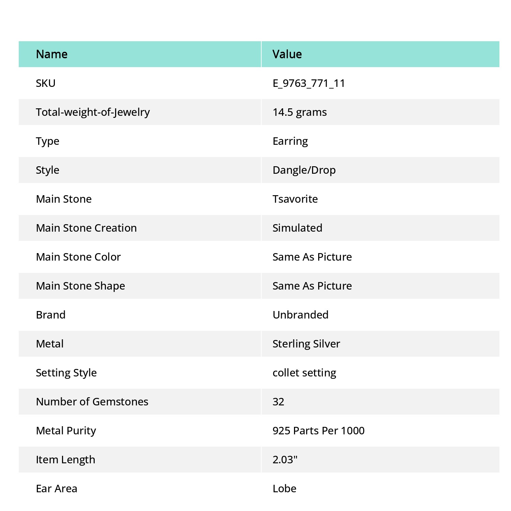Select the collet setting value
The image size is (511, 511).
point(304,373)
